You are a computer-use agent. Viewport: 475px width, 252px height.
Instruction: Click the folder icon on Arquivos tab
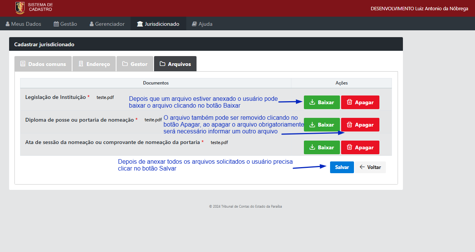[x=162, y=64]
